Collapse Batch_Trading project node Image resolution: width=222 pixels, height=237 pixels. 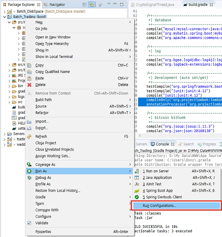point(5,17)
